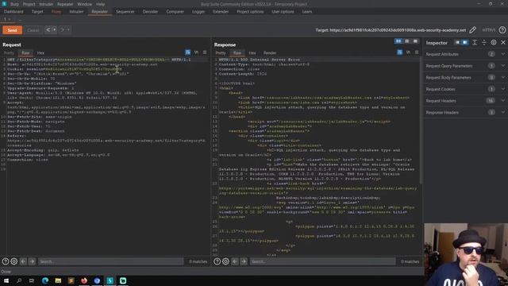This screenshot has width=508, height=286.
Task: Open Repeater help question mark icon
Action: [502, 30]
